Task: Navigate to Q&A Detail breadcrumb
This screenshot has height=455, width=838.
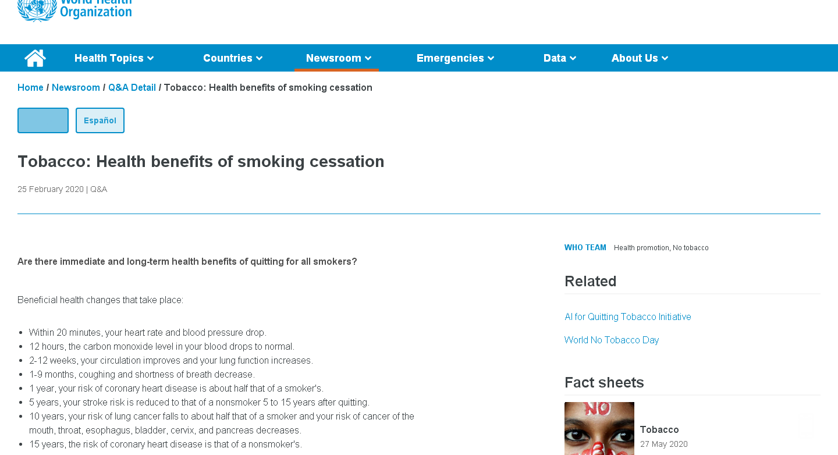Action: coord(132,87)
